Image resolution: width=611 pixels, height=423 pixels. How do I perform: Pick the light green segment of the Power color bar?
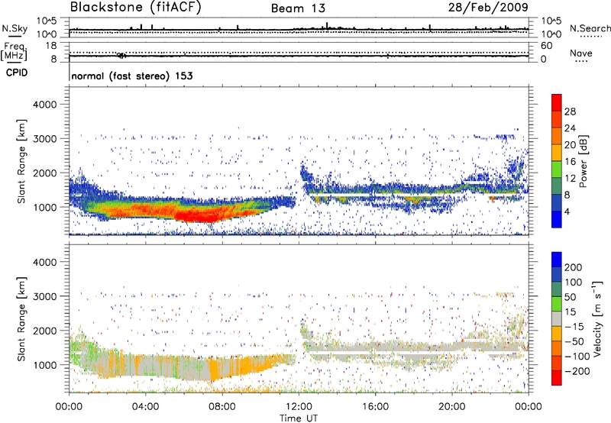point(557,169)
